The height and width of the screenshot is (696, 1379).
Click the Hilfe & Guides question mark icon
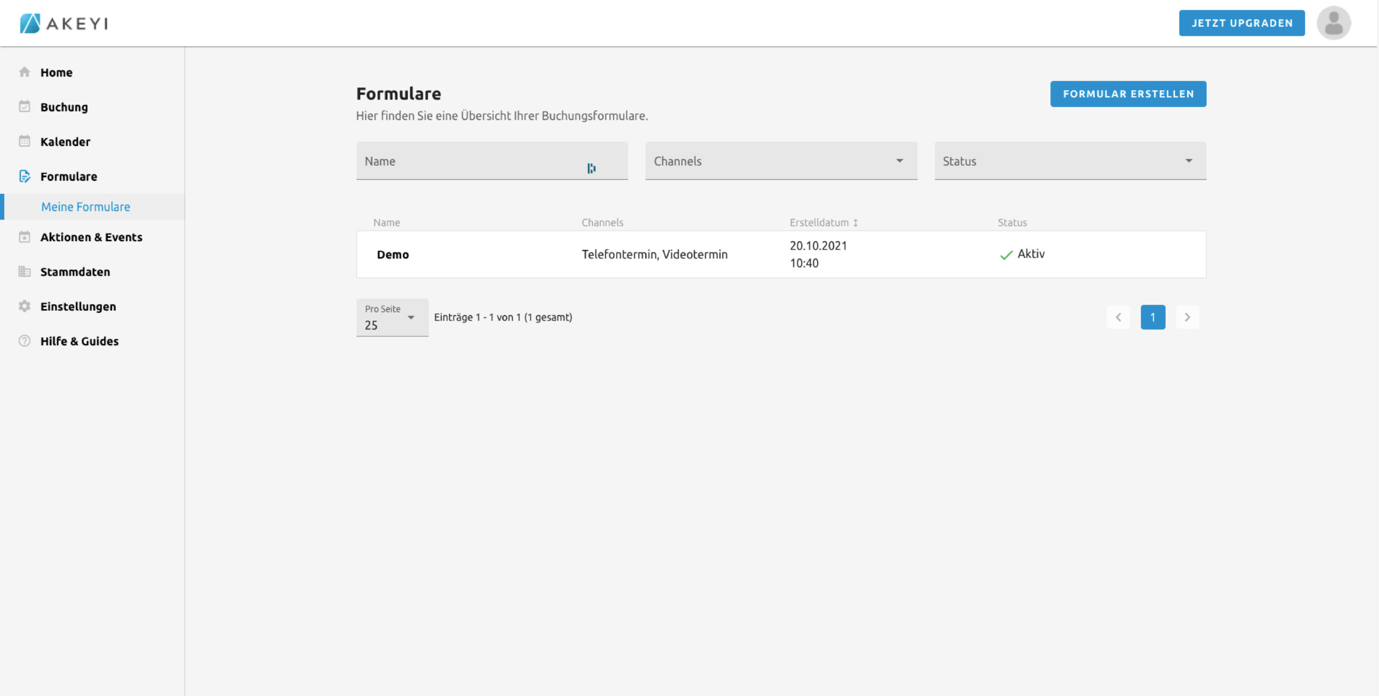[x=24, y=341]
